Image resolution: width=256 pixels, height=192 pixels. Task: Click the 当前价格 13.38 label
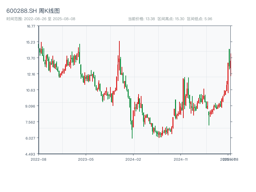tap(141, 19)
